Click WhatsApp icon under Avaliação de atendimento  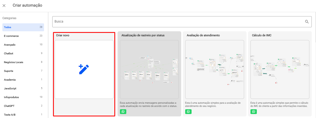pyautogui.click(x=188, y=112)
